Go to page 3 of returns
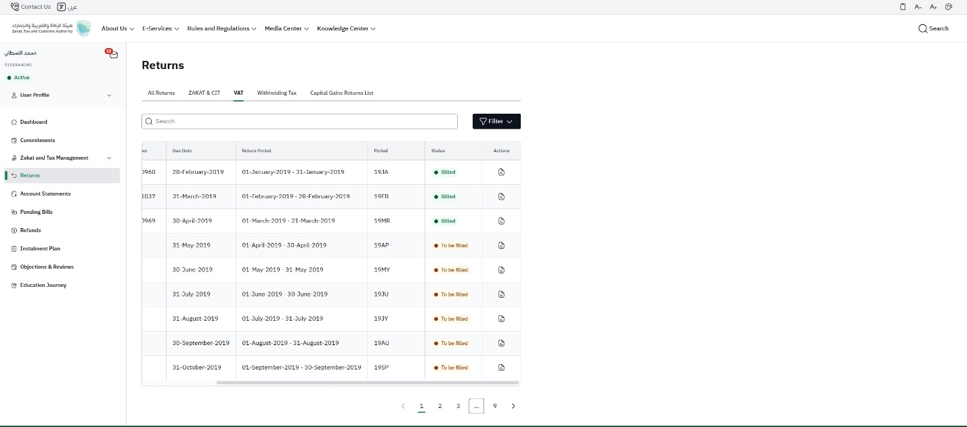 [x=458, y=406]
